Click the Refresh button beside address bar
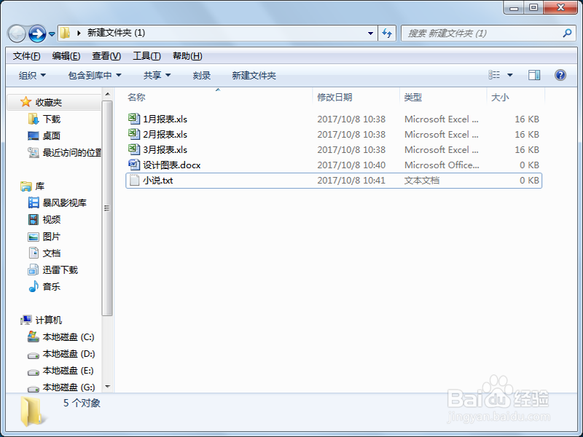 387,33
